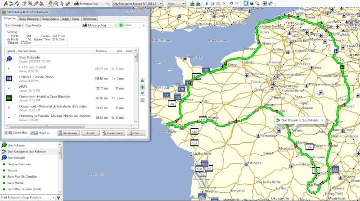This screenshot has width=360, height=201.
Task: Add a via point with green plus
Action: coord(142,87)
